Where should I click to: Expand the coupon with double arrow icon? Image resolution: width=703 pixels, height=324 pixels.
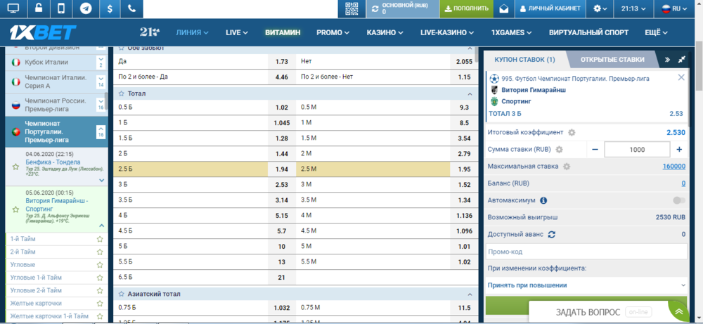(667, 59)
